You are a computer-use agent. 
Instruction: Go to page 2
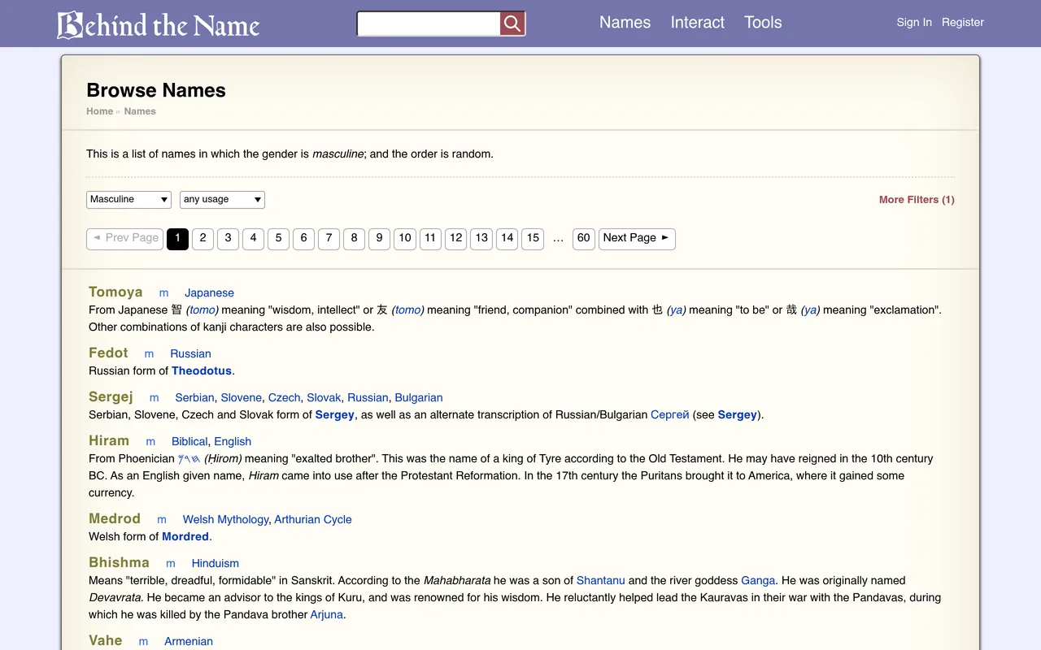click(x=203, y=239)
